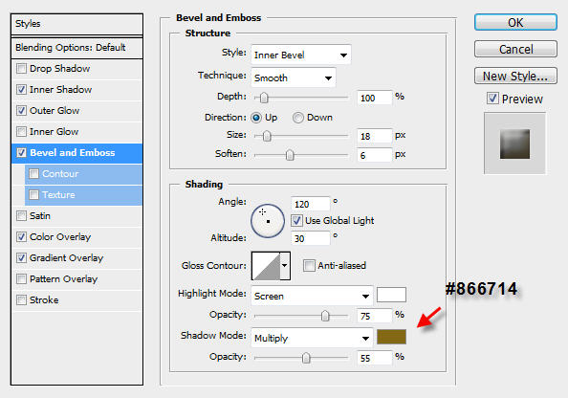
Task: Open the Satin settings
Action: coord(40,215)
